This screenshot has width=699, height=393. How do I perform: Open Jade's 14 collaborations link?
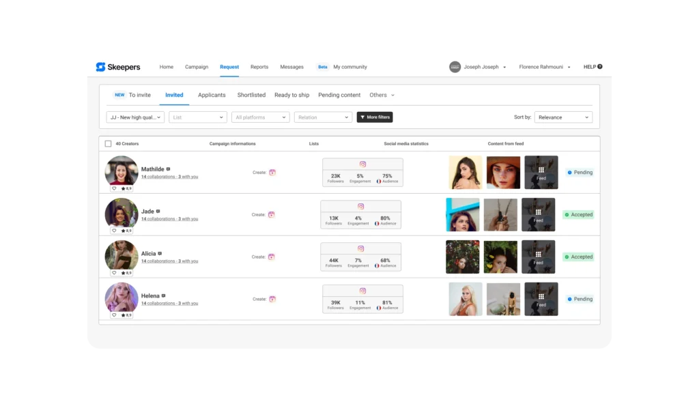click(169, 219)
